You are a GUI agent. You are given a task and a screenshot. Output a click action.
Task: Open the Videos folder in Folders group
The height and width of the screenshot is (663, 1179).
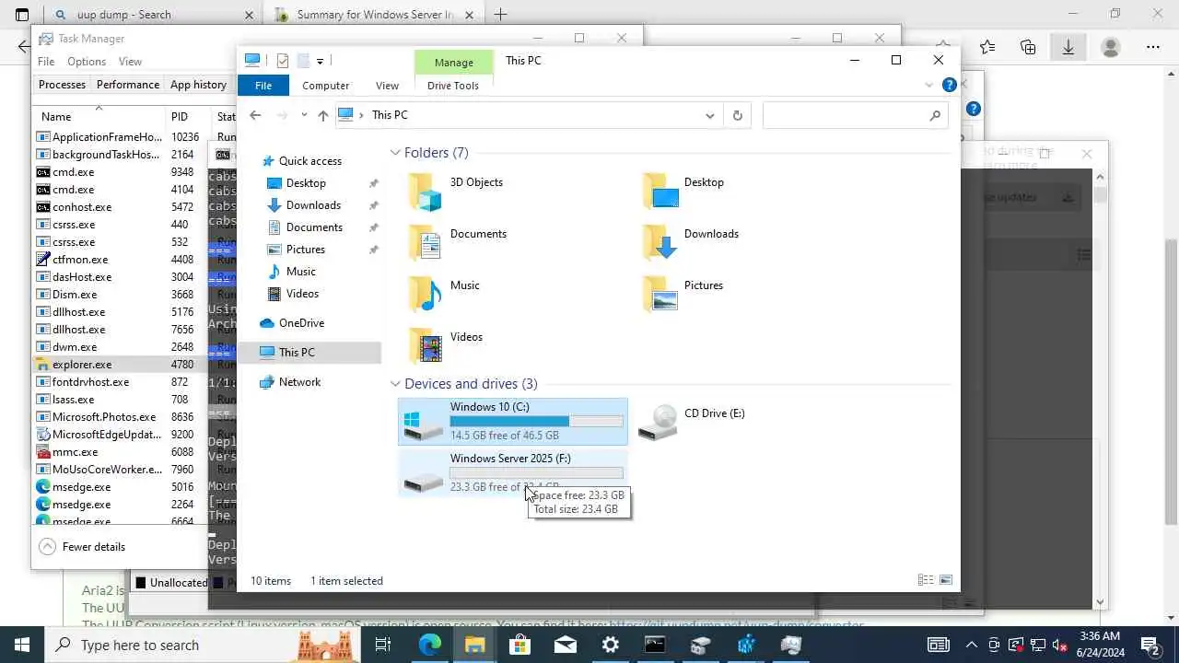click(x=445, y=346)
